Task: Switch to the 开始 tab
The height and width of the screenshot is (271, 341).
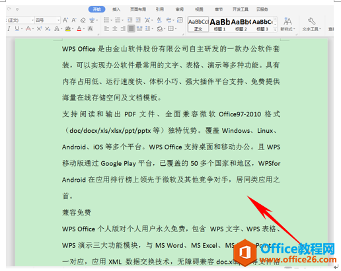Action: click(x=96, y=9)
